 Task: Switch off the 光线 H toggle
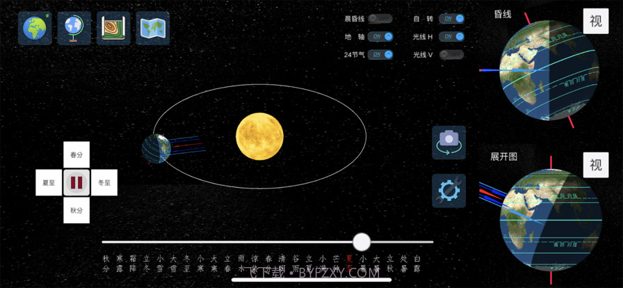451,36
